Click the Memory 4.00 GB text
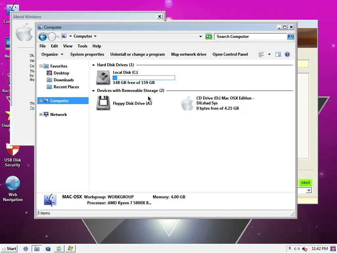This screenshot has width=337, height=253. (169, 197)
